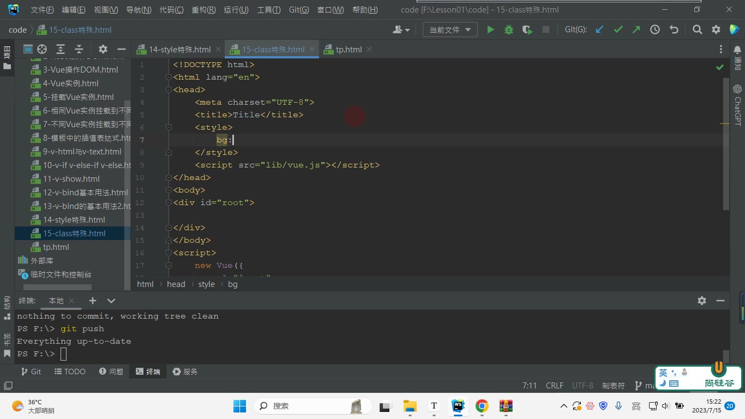Open the 当前文件 run configuration dropdown
The image size is (745, 419).
[x=450, y=30]
